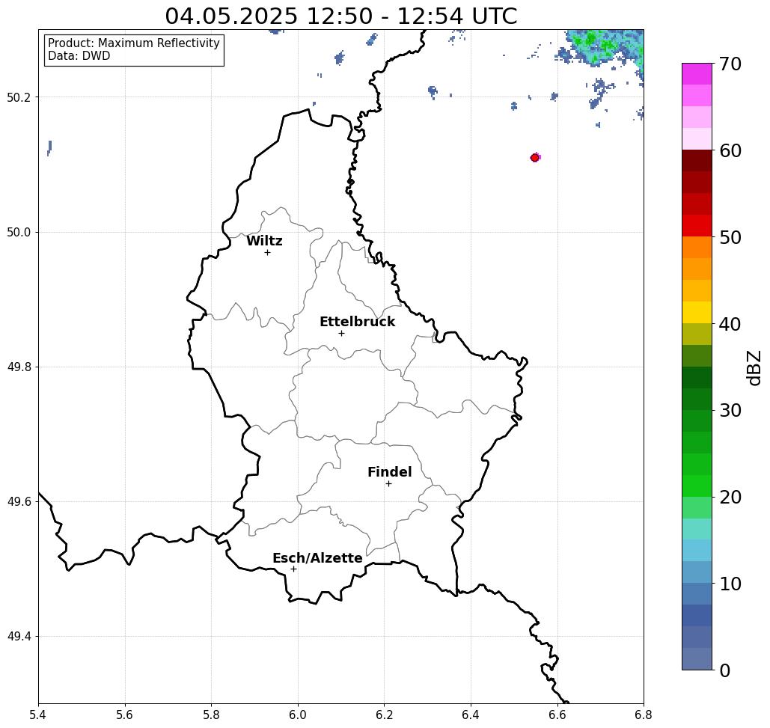Click the 5.4 longitude axis label
Image resolution: width=770 pixels, height=728 pixels.
click(x=38, y=715)
